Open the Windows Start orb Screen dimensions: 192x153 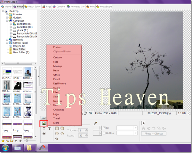click(5, 148)
